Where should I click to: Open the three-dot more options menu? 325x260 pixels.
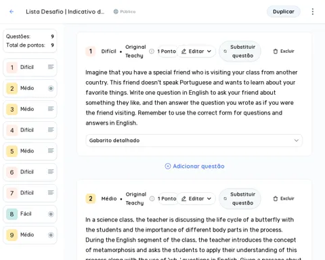click(313, 12)
